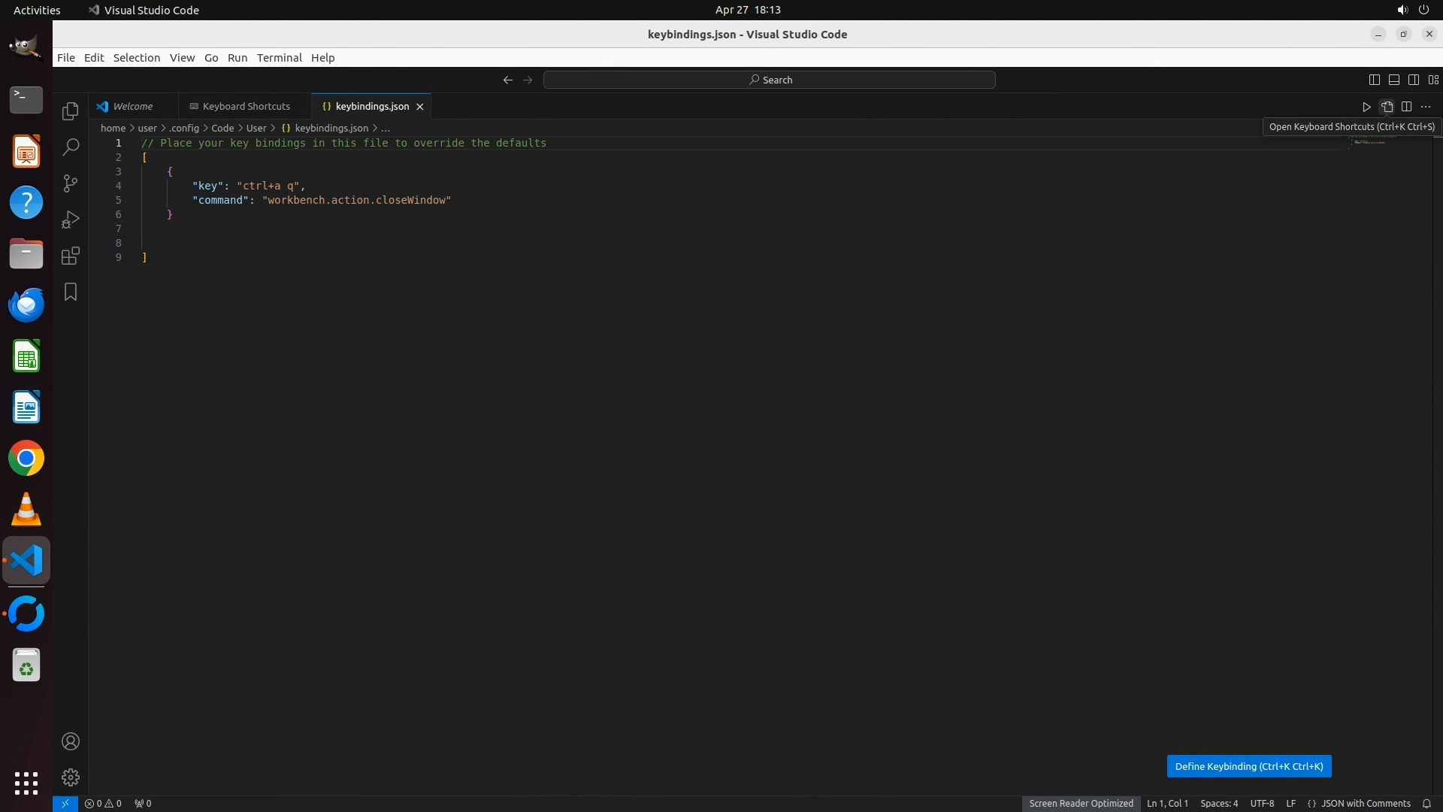1443x812 pixels.
Task: Open the Explorer view in activity bar
Action: 71,111
